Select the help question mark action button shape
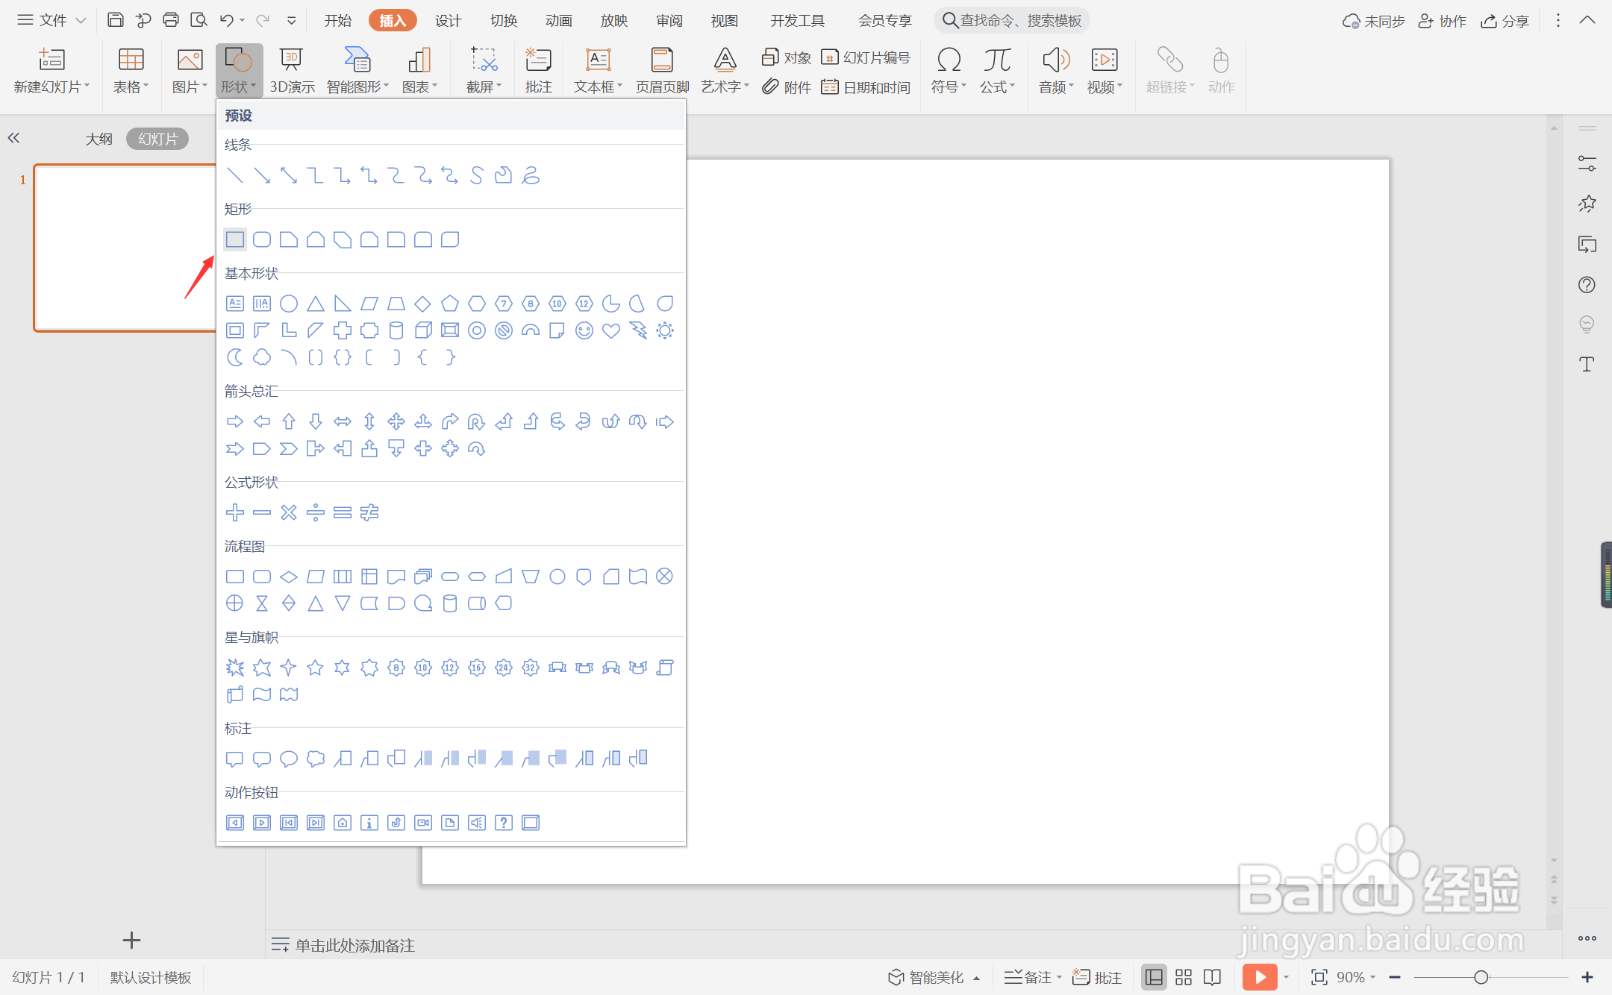1612x995 pixels. coord(504,823)
